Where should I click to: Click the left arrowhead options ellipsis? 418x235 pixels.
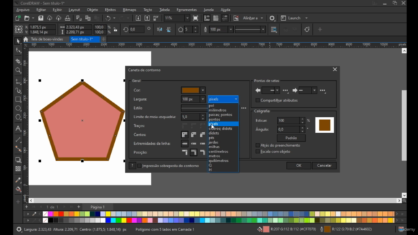(285, 90)
